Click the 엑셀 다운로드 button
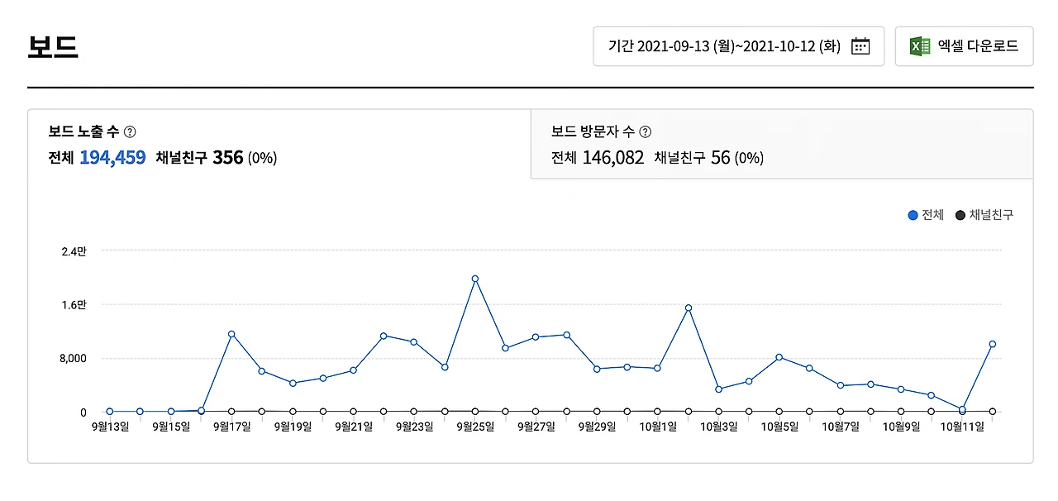Viewport: 1058px width, 501px height. [964, 46]
